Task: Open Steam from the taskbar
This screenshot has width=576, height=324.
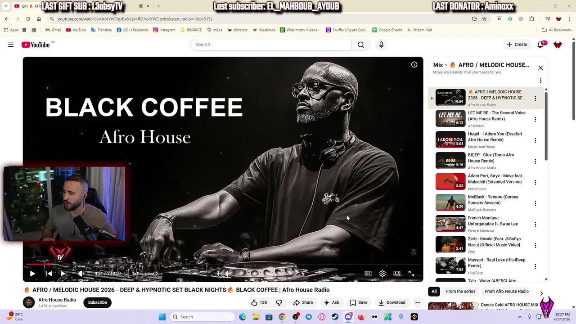Action: point(335,317)
